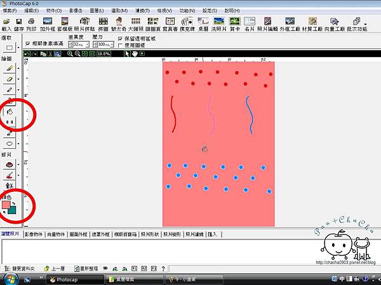The image size is (381, 285).
Task: Select the brush drawing tool
Action: click(x=10, y=68)
